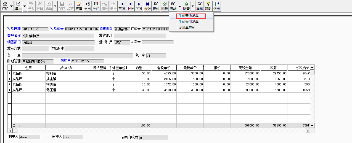
Task: Open 帮助 (Help) from the toolbar
Action: (x=208, y=6)
